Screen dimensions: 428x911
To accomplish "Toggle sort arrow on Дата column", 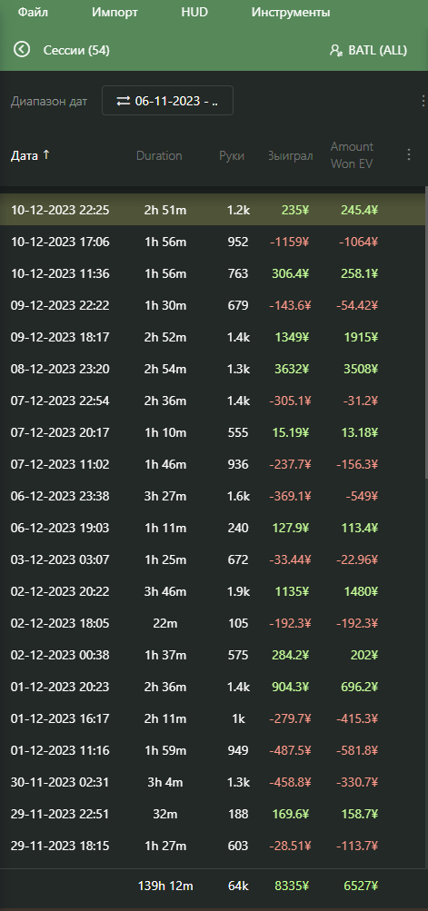I will [46, 154].
